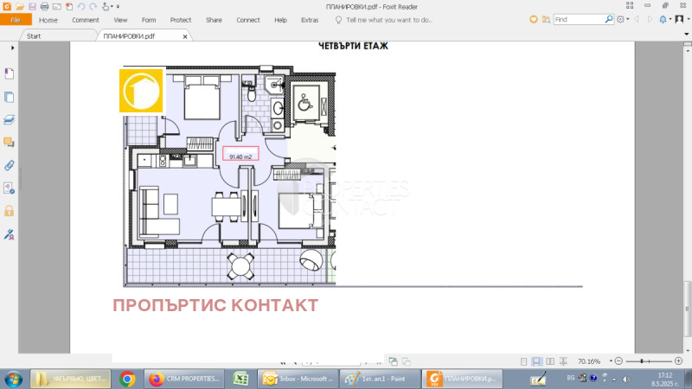The height and width of the screenshot is (389, 692).
Task: Open the View ribbon tab
Action: [x=120, y=20]
